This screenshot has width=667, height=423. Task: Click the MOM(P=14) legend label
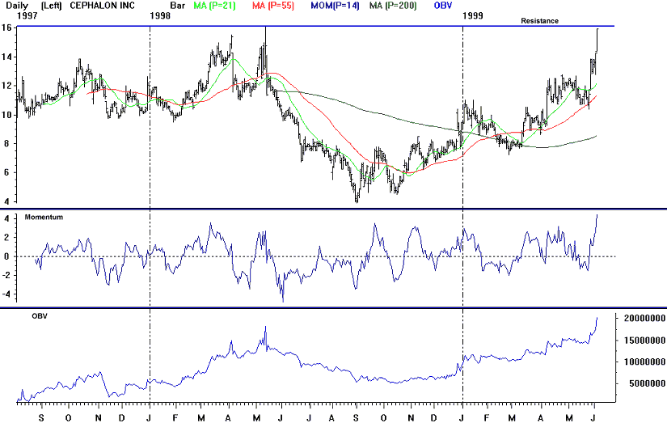335,6
